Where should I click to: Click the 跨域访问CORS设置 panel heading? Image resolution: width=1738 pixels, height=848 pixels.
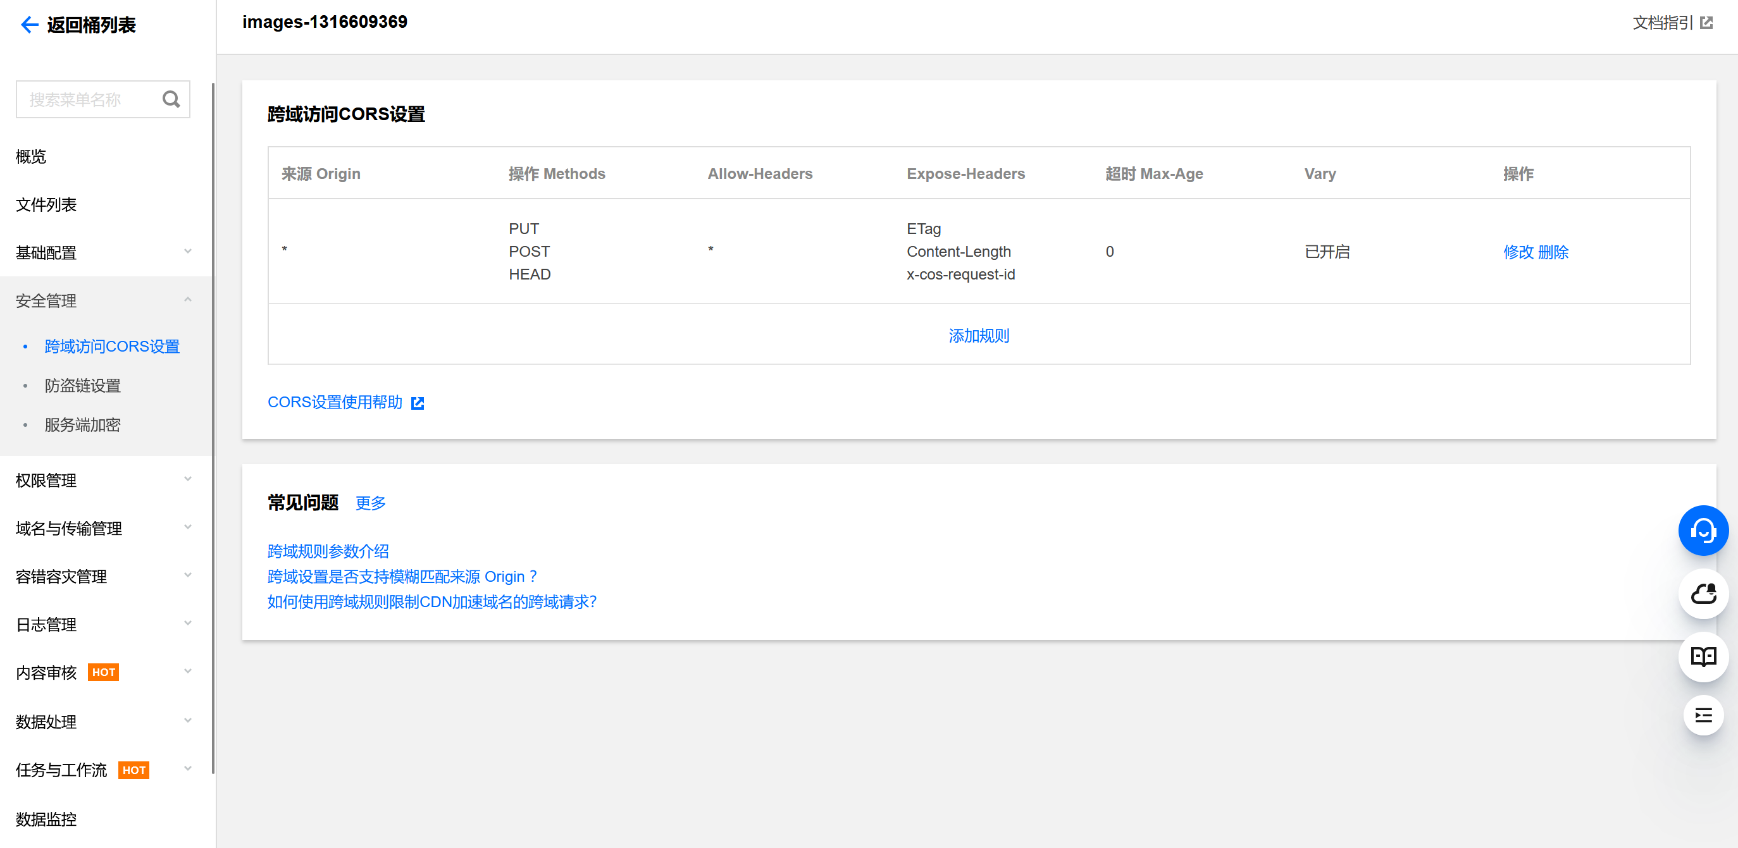(x=346, y=114)
